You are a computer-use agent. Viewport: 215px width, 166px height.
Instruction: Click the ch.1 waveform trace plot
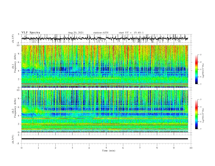pos(105,39)
